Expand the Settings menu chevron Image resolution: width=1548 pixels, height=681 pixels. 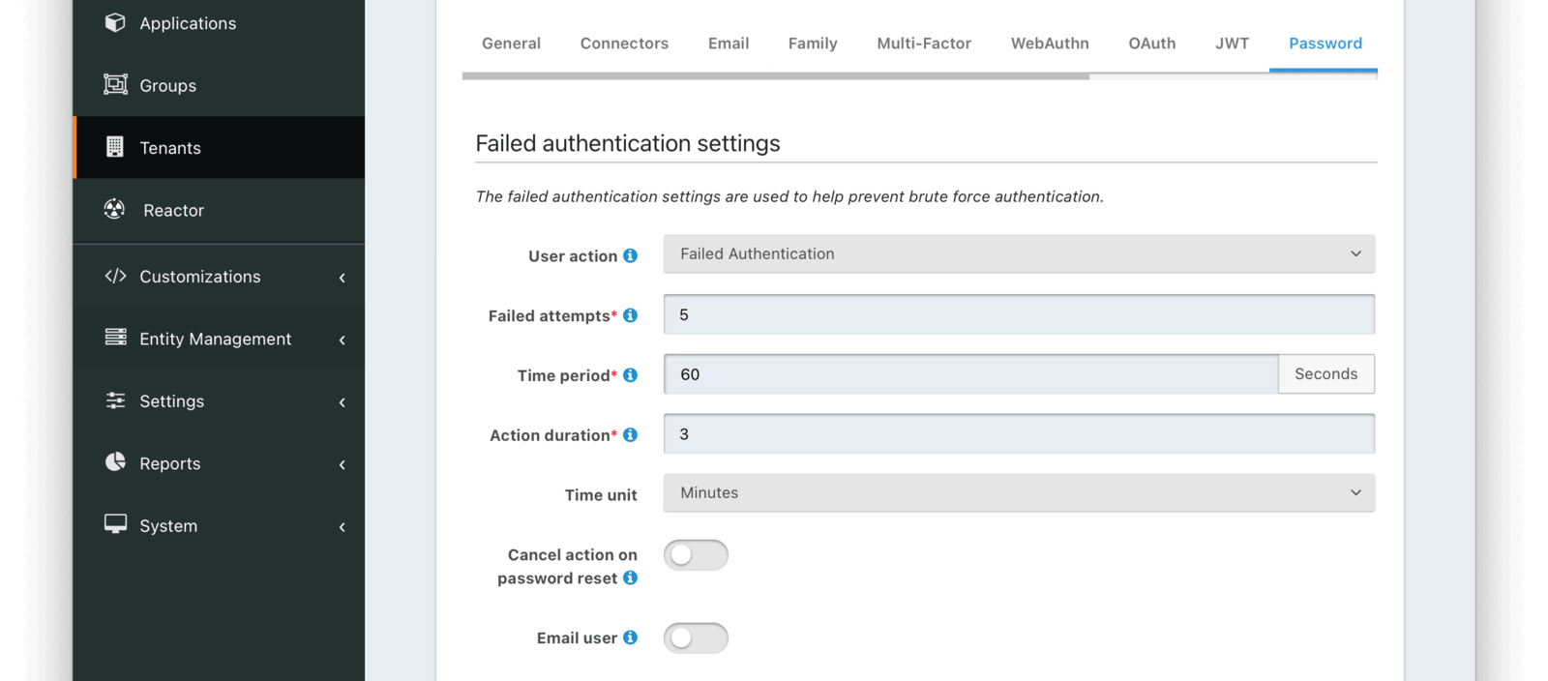[342, 402]
